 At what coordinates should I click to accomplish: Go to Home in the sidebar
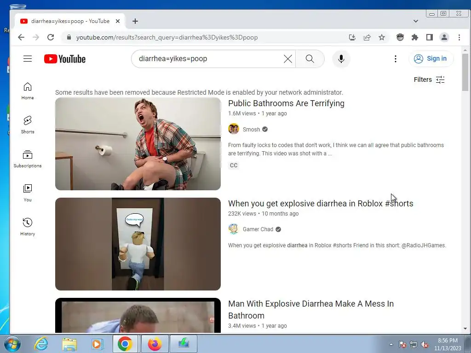(x=28, y=91)
